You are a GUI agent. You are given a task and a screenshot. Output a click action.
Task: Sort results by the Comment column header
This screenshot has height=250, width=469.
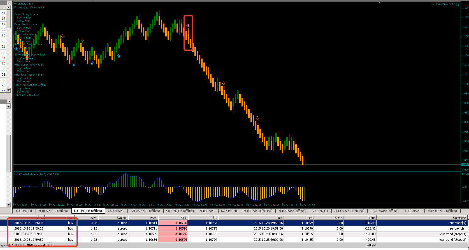point(422,218)
